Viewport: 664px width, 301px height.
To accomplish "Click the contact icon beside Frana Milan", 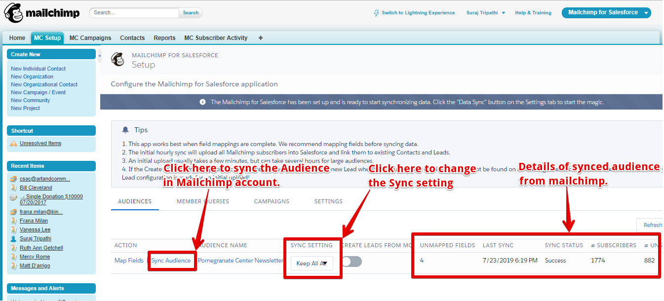I will click(14, 221).
